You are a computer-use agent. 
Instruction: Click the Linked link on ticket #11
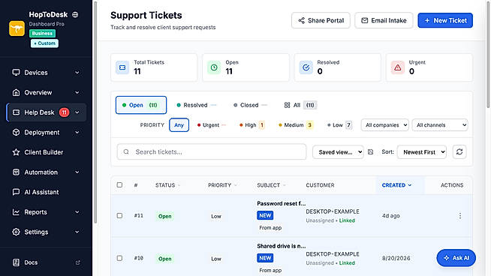tap(347, 220)
